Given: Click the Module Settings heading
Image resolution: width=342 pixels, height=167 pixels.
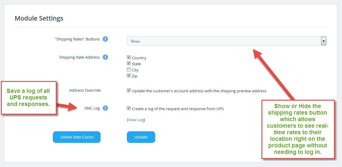Looking at the screenshot, I should [x=39, y=18].
